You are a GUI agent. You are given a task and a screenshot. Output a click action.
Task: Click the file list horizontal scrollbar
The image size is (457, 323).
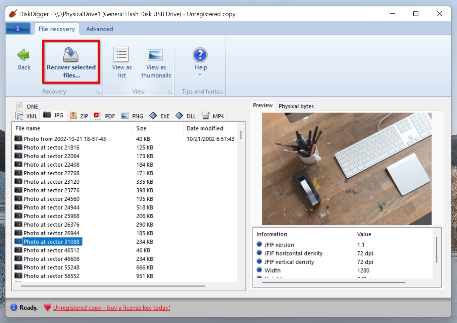point(113,286)
